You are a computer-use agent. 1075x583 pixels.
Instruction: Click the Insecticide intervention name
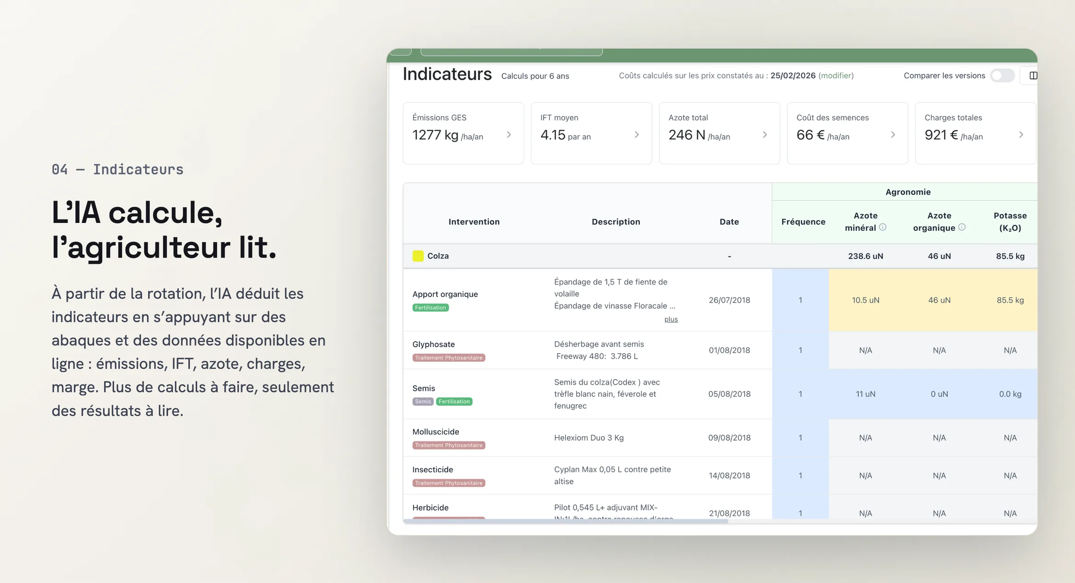pos(432,469)
